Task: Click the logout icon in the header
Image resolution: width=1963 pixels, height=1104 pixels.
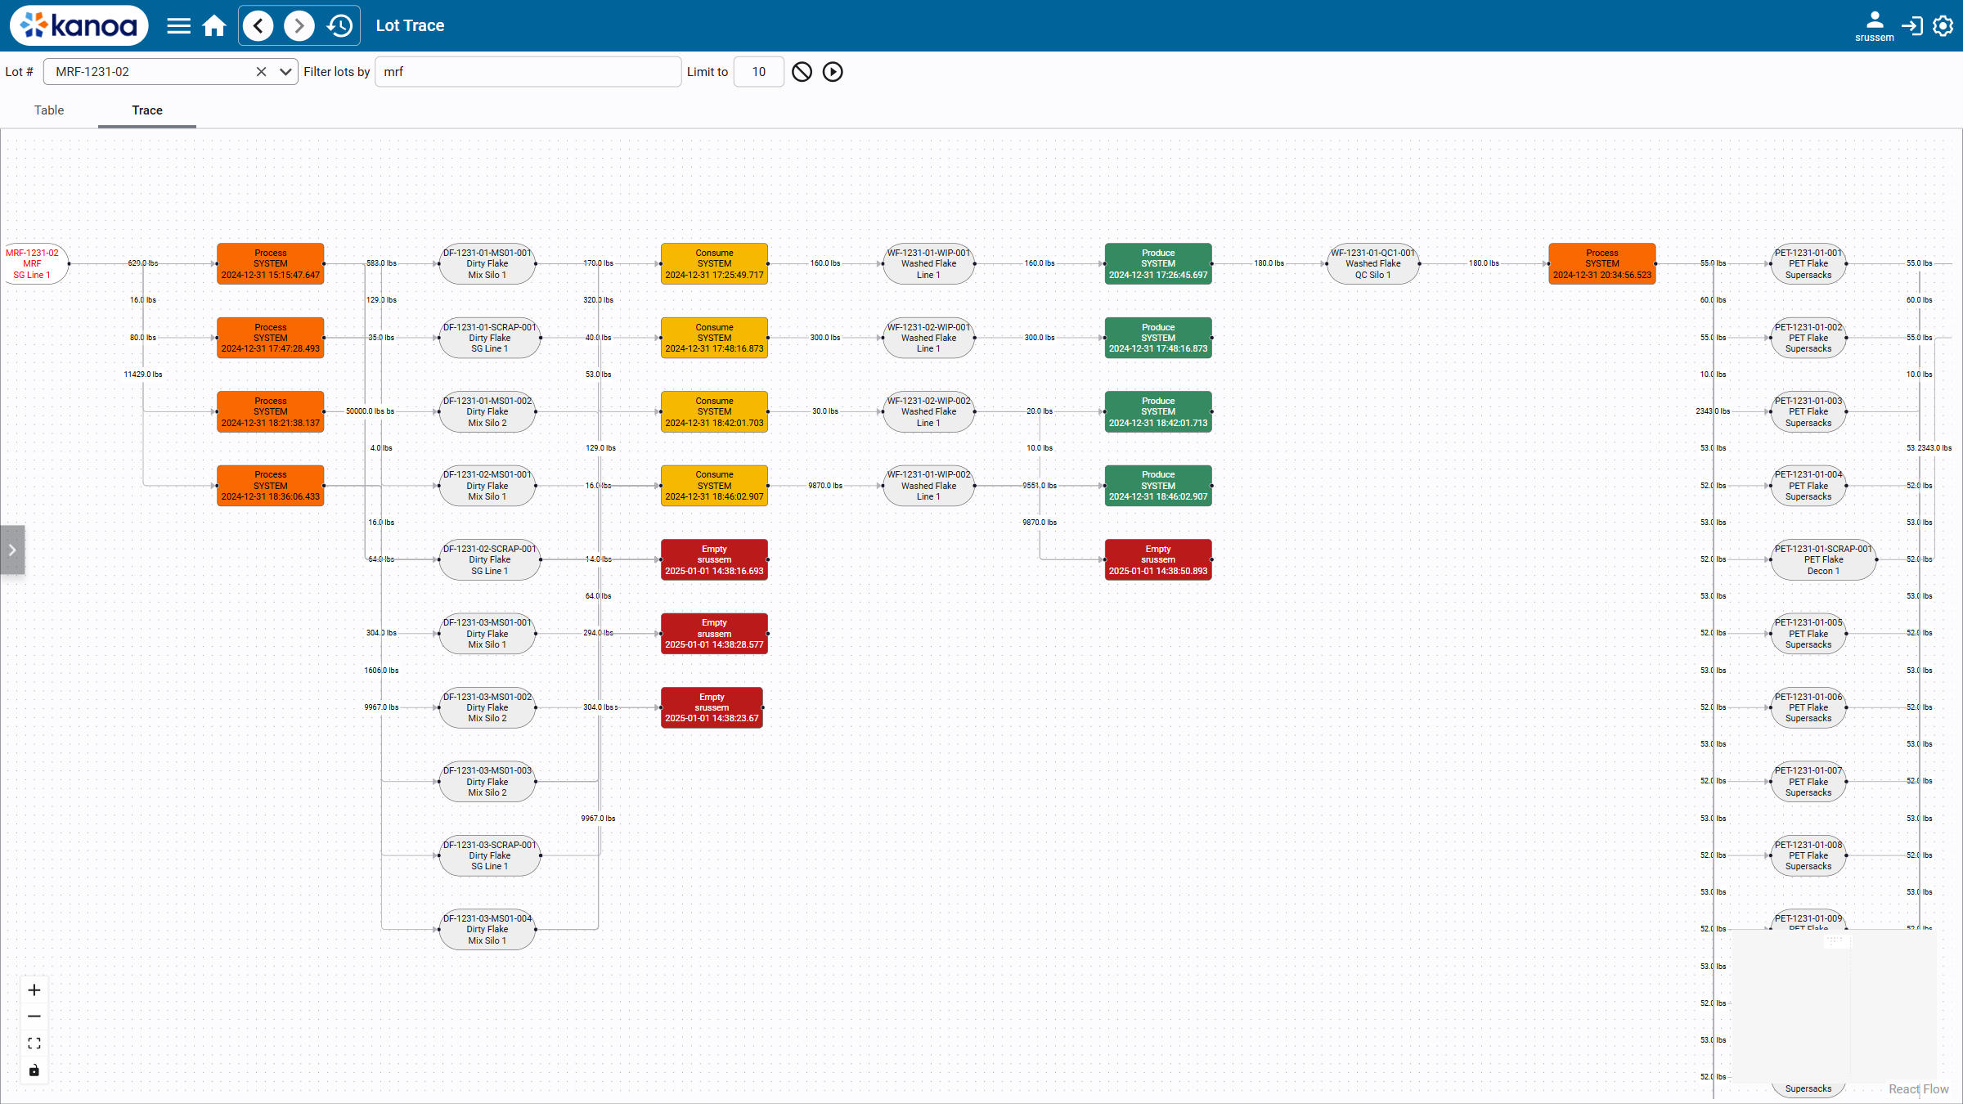Action: point(1912,25)
